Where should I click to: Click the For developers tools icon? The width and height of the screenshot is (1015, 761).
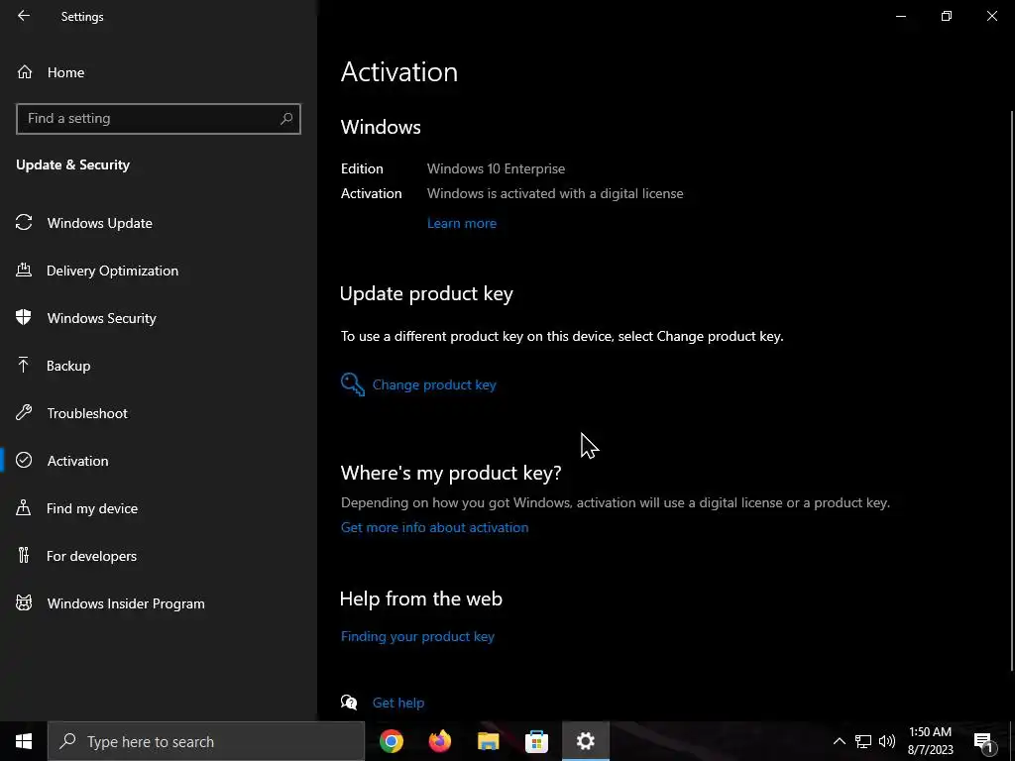[24, 555]
